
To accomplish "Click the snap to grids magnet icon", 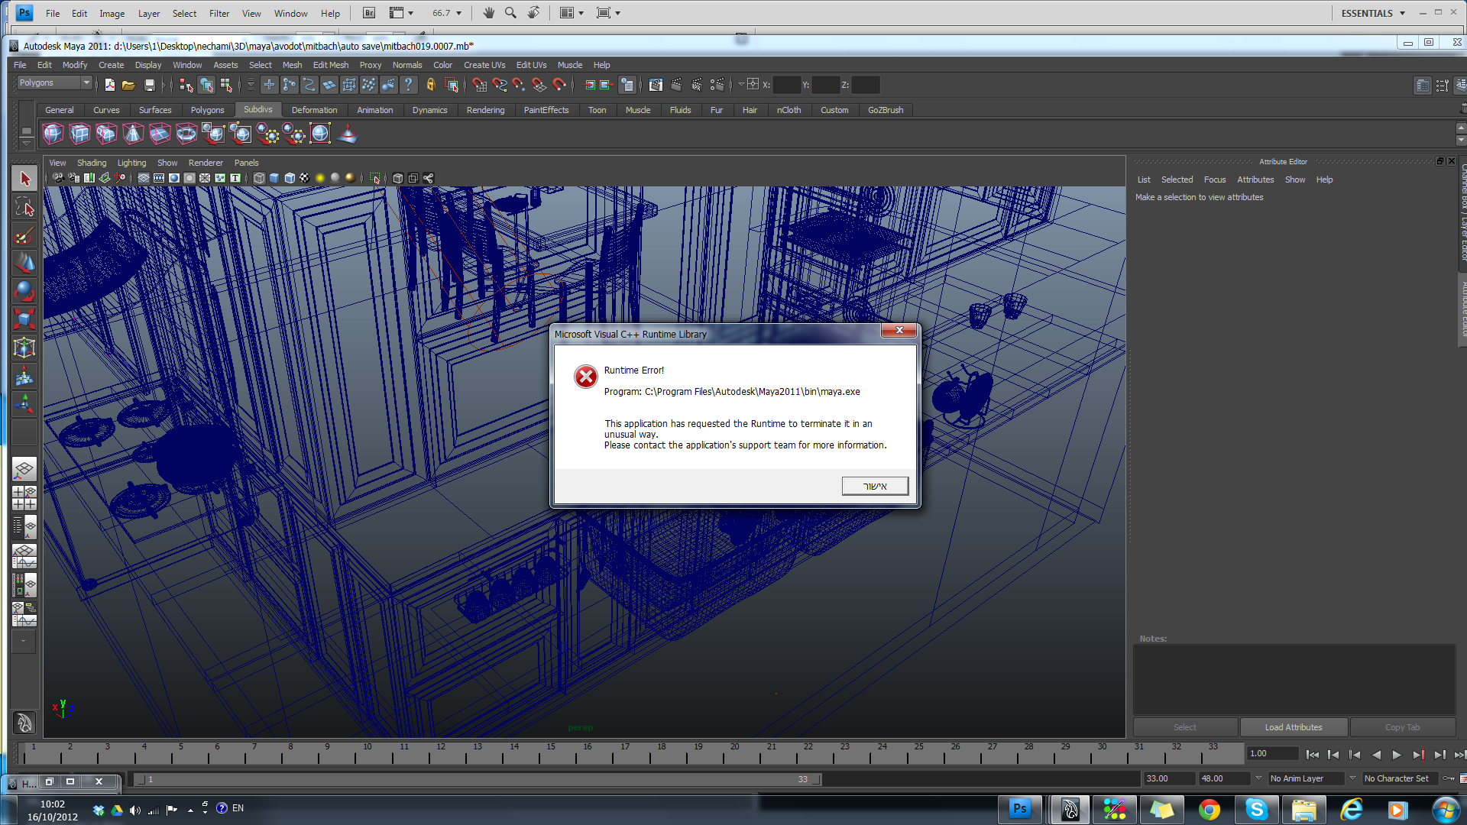I will click(479, 85).
